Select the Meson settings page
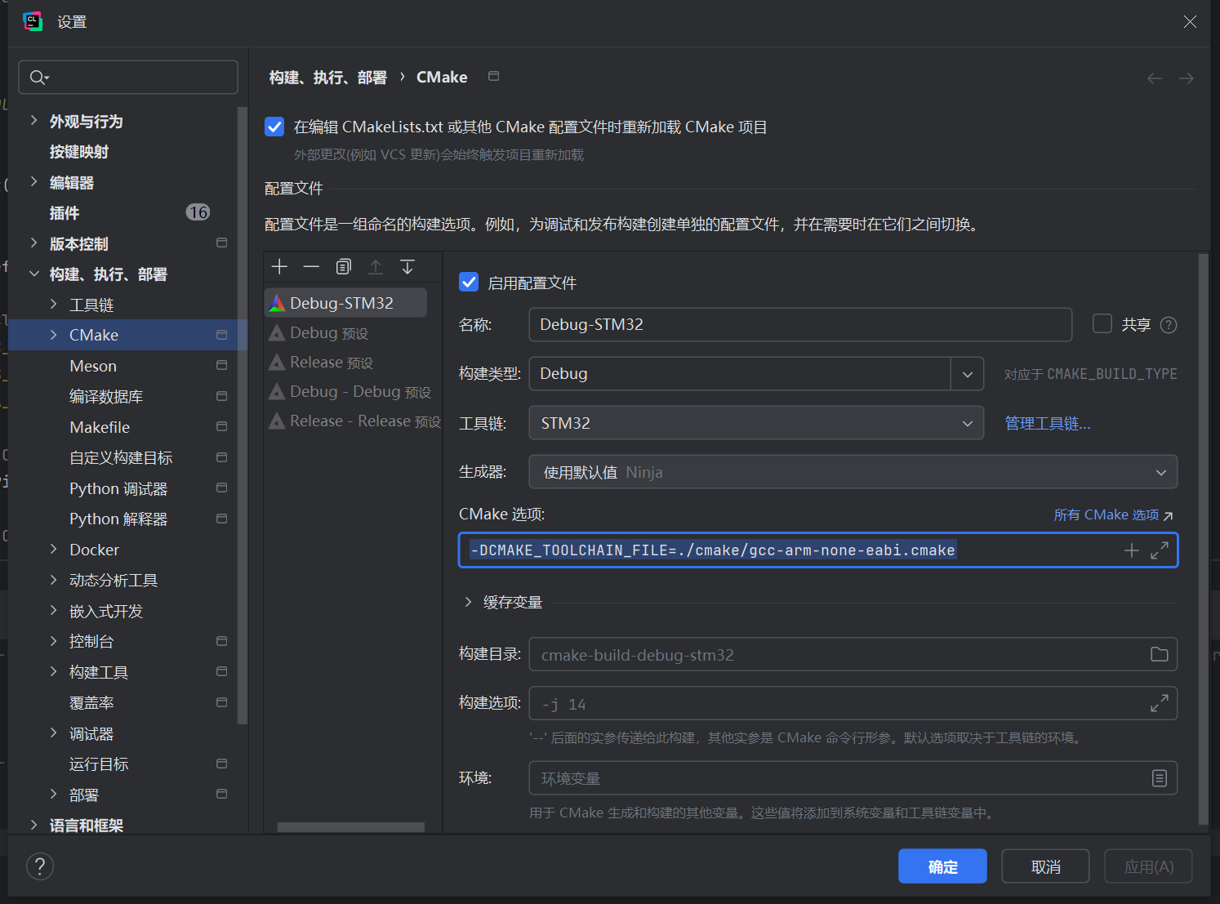The height and width of the screenshot is (904, 1220). coord(93,366)
